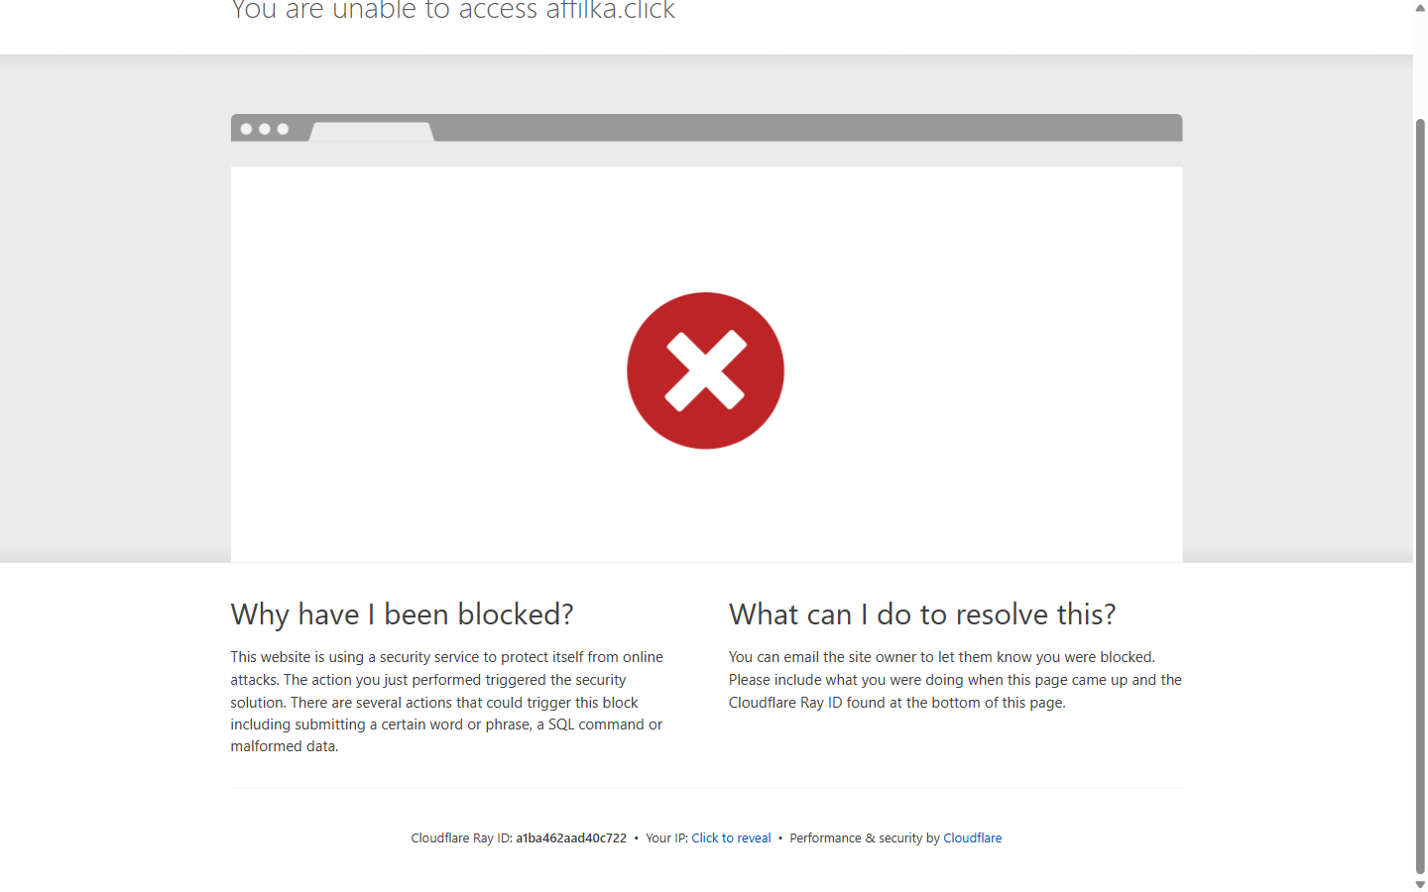Click the paragraph starting 'This website is using'

[x=448, y=702]
